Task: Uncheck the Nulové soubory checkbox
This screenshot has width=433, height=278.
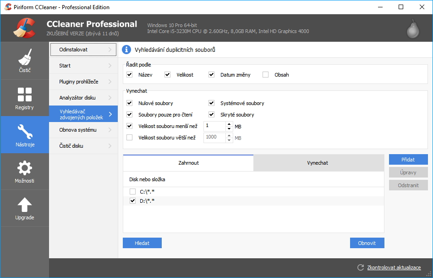Action: coord(129,103)
